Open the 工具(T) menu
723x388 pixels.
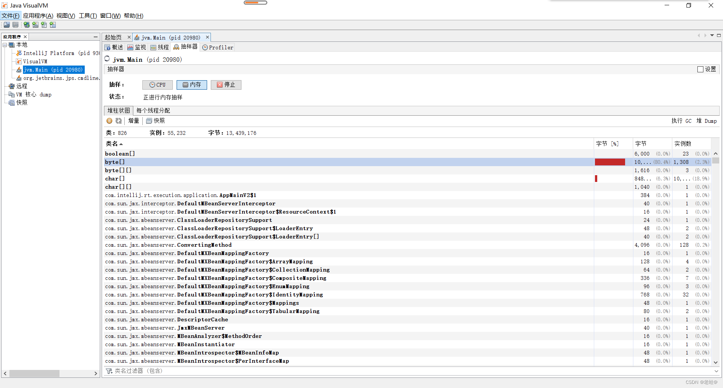click(x=88, y=16)
